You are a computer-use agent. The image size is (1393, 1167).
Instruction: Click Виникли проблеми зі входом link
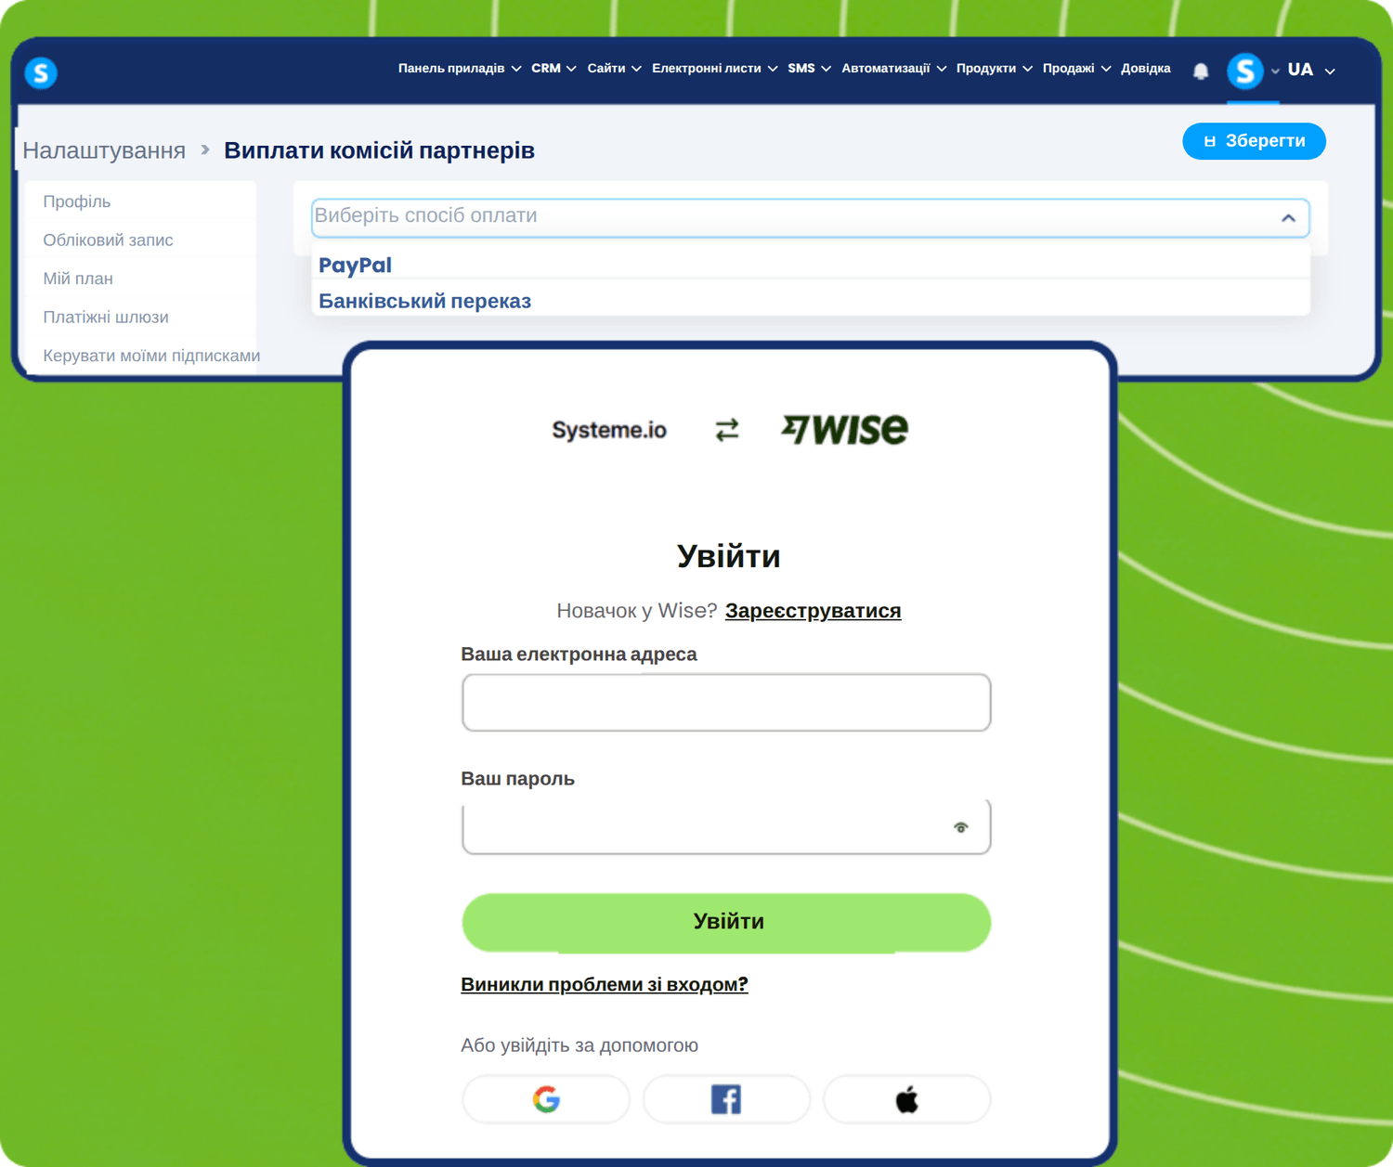click(x=604, y=984)
